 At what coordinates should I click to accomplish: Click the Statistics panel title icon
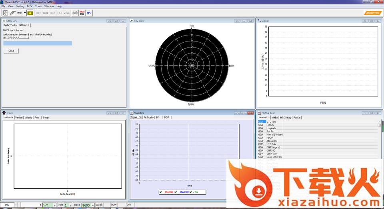click(x=132, y=113)
